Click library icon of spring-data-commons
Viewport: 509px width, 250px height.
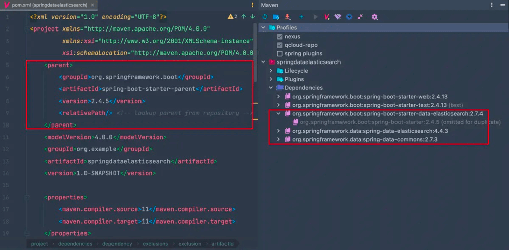[x=288, y=139]
